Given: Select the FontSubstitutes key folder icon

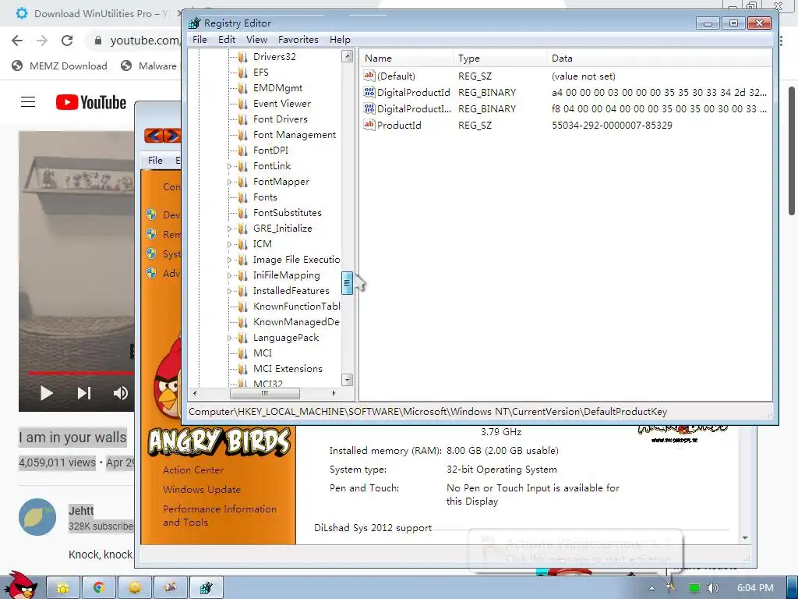Looking at the screenshot, I should click(243, 213).
